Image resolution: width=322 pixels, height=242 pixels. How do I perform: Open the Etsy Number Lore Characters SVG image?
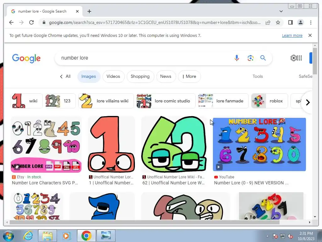[x=46, y=144]
